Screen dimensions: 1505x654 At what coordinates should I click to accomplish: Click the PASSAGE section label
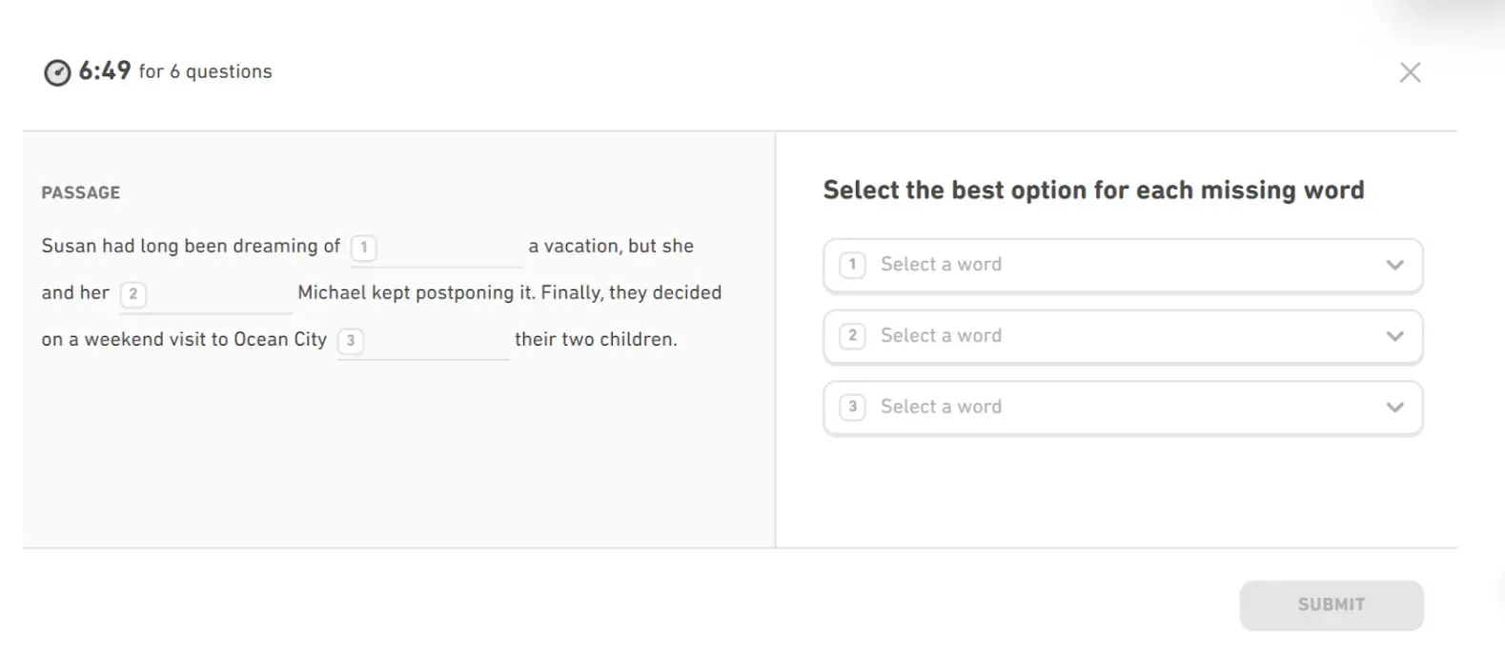(81, 193)
